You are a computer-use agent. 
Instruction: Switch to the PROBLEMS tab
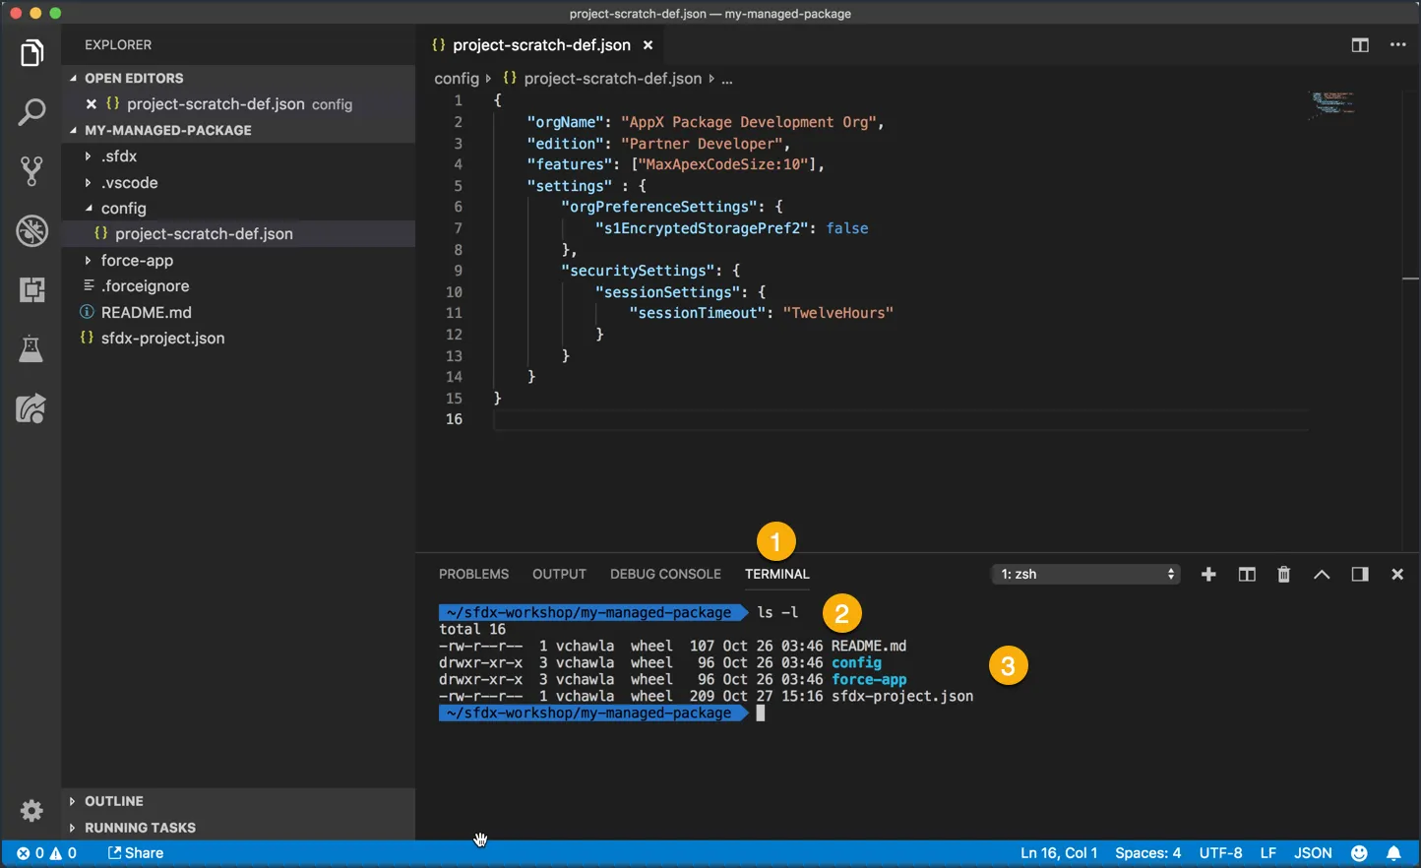click(x=473, y=575)
